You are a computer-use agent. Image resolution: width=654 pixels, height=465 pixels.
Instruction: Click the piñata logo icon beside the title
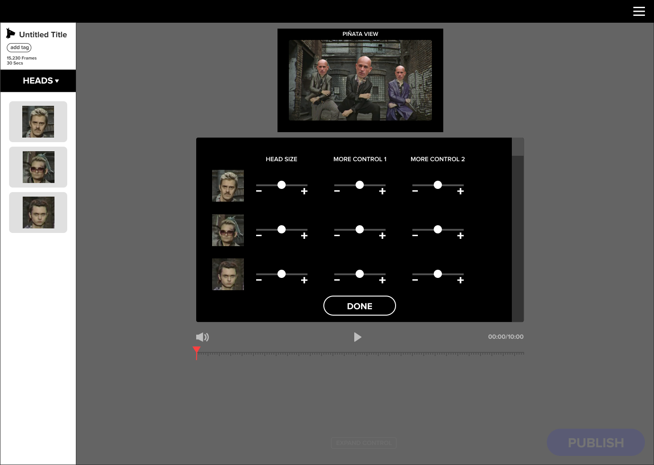pyautogui.click(x=10, y=34)
